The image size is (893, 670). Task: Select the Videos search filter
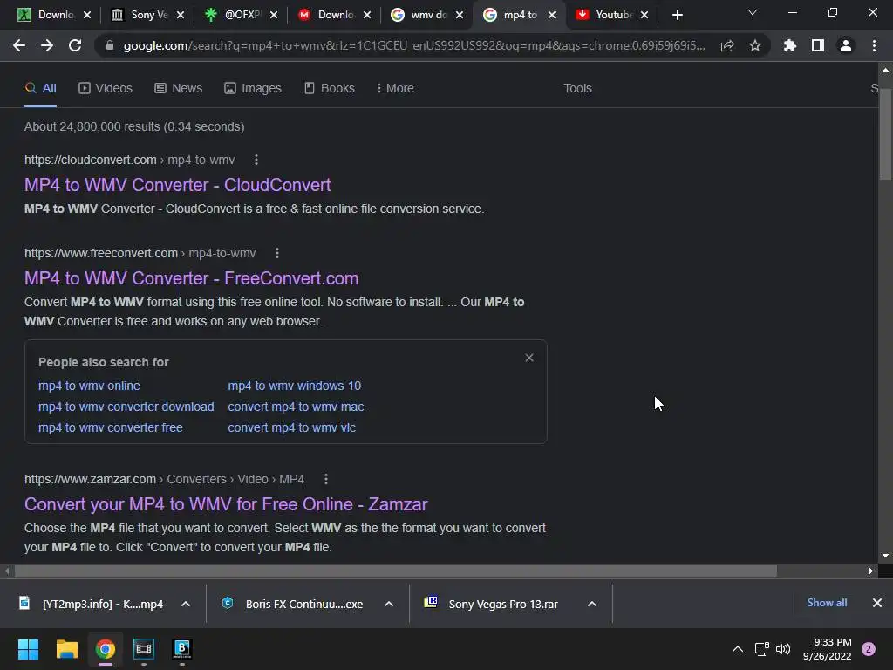pos(106,88)
